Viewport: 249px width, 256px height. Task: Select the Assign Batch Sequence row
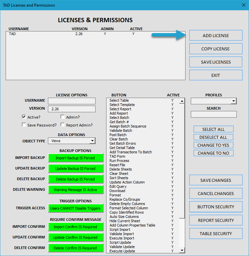(143, 126)
